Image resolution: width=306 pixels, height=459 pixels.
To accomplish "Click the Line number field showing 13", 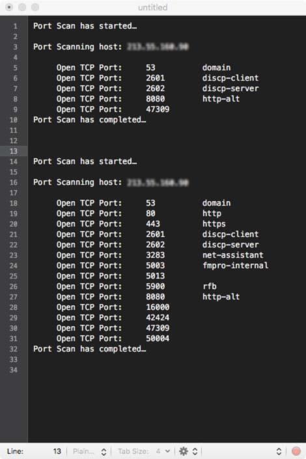I will tap(57, 451).
